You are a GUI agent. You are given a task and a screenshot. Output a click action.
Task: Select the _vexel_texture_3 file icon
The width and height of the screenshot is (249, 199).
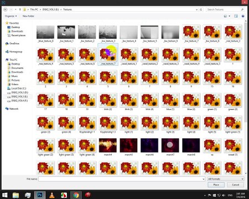click(x=170, y=55)
